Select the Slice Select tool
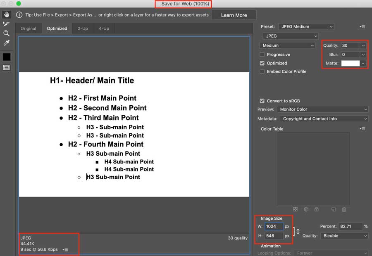 (6, 24)
